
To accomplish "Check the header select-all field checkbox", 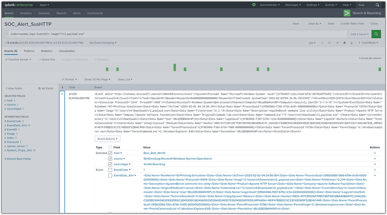I will (110, 147).
